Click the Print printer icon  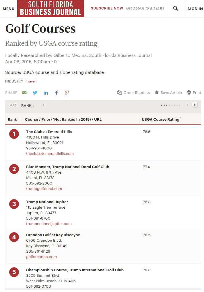pyautogui.click(x=189, y=92)
